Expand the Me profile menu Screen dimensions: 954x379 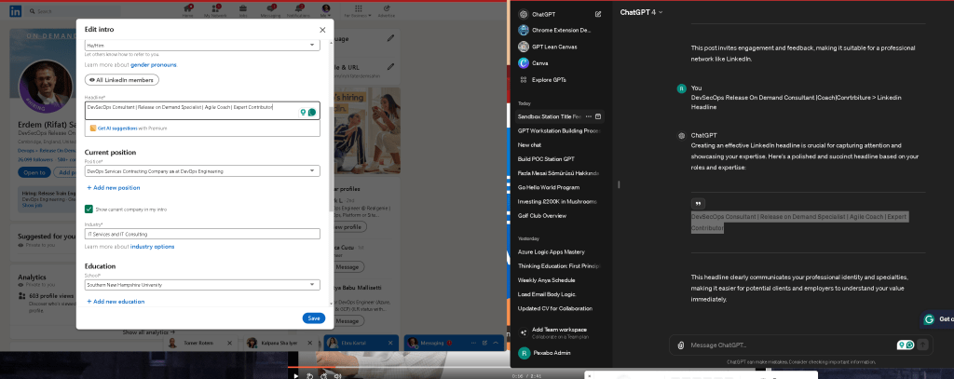point(326,10)
